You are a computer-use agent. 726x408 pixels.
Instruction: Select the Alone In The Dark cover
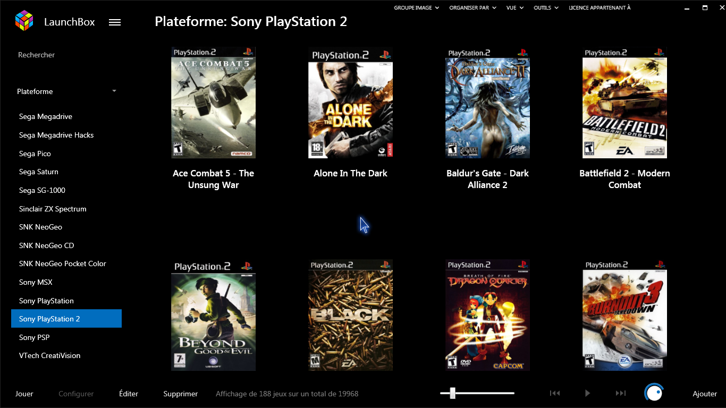[350, 103]
